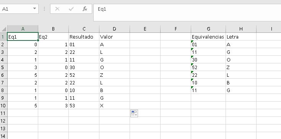Screen dimensions: 281x139
Task: Open the Name Box dropdown arrow
Action: 34,8
